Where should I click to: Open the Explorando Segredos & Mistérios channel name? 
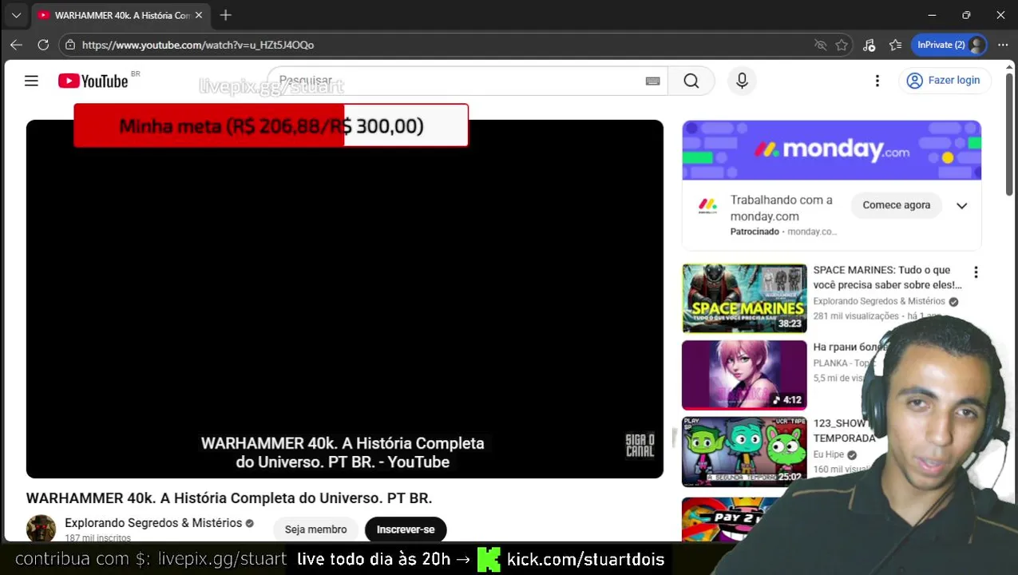click(x=153, y=523)
